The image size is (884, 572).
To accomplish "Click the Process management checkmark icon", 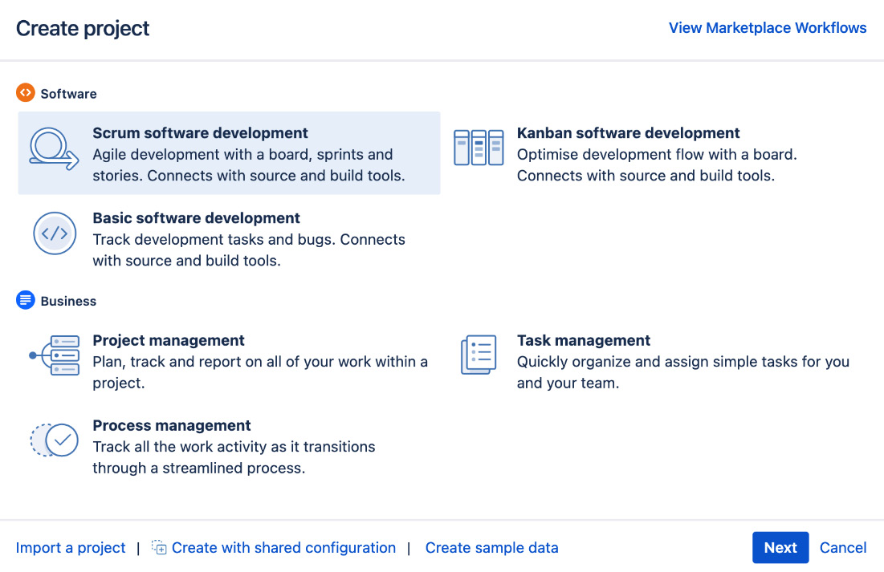I will click(x=53, y=440).
